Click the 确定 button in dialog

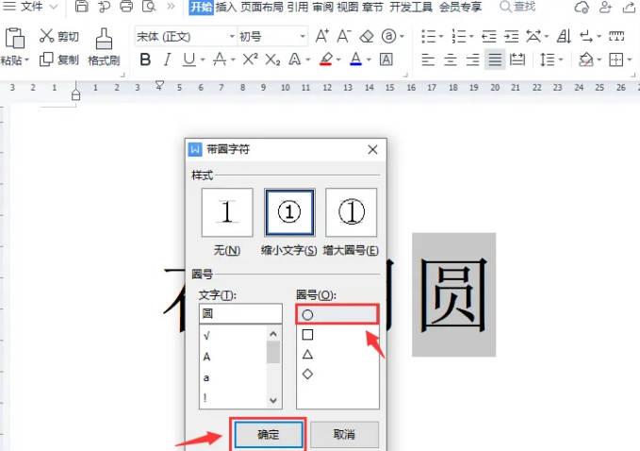pyautogui.click(x=269, y=435)
